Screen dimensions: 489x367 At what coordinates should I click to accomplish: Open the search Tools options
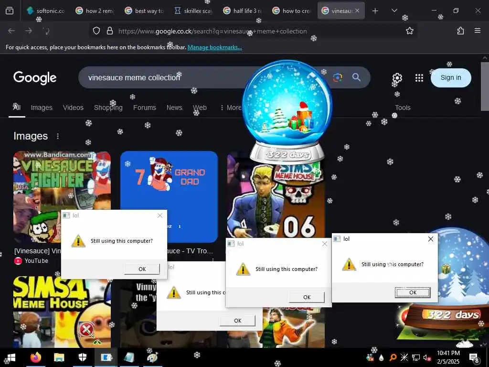click(403, 108)
